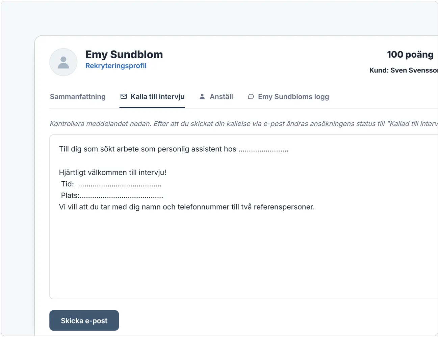The image size is (439, 337).
Task: Click the dotted blank after personlig assistent hos
Action: (x=263, y=149)
